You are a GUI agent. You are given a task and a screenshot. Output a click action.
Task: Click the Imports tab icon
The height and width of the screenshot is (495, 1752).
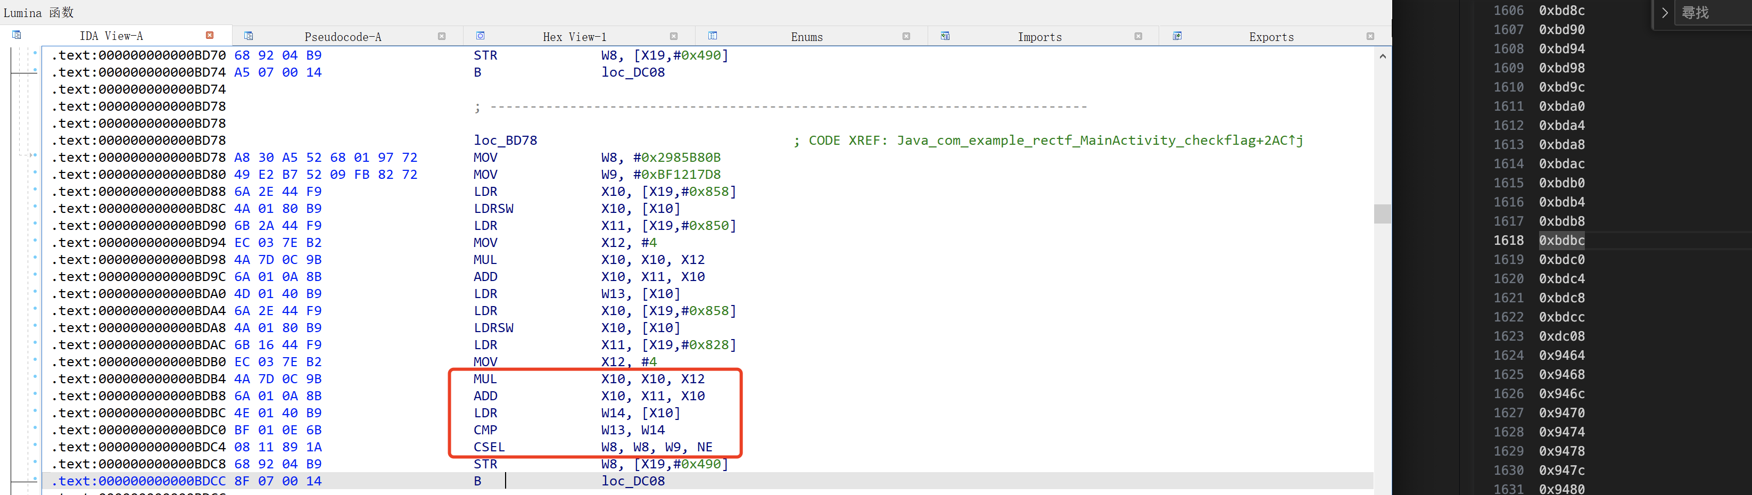(945, 35)
